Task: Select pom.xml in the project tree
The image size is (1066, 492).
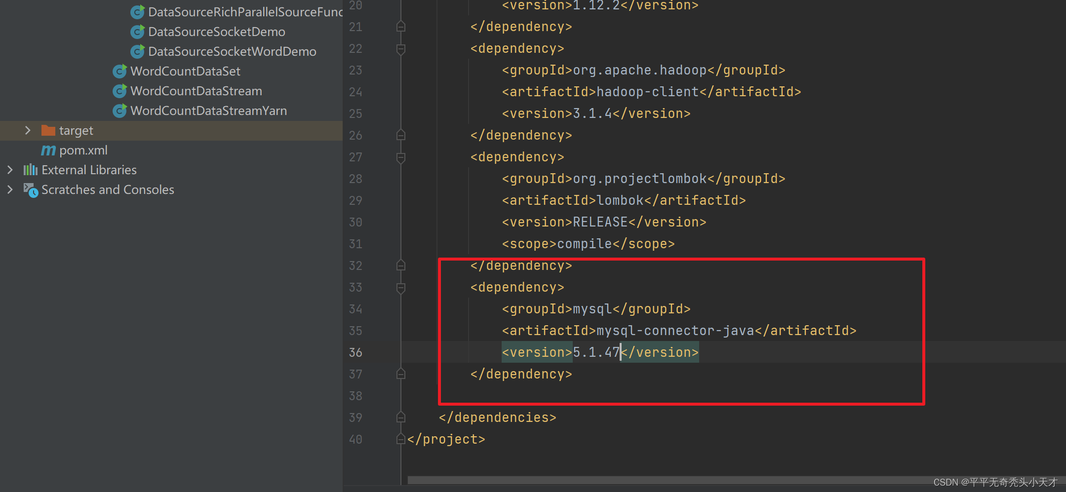Action: click(x=82, y=150)
